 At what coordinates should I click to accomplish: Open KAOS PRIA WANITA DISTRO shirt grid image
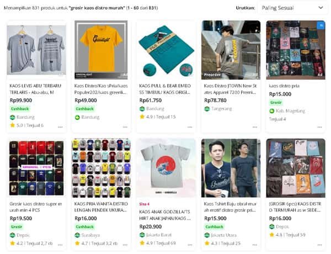101,168
